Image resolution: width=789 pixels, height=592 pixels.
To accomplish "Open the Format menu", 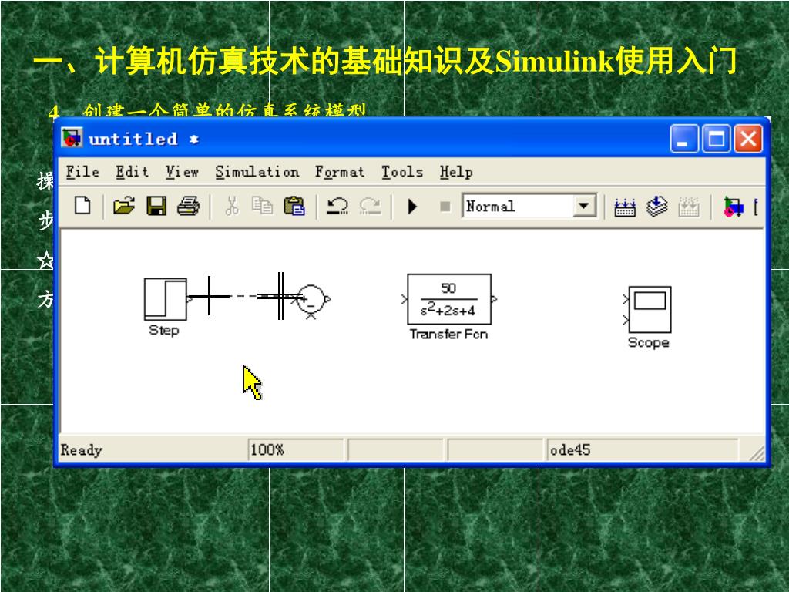I will point(340,172).
